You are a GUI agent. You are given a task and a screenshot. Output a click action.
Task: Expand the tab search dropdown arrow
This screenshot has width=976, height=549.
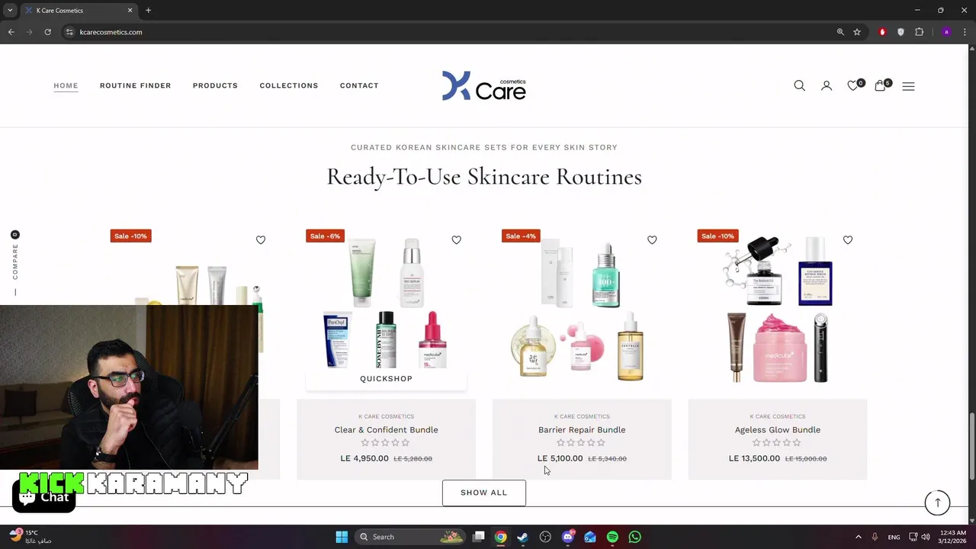coord(10,11)
